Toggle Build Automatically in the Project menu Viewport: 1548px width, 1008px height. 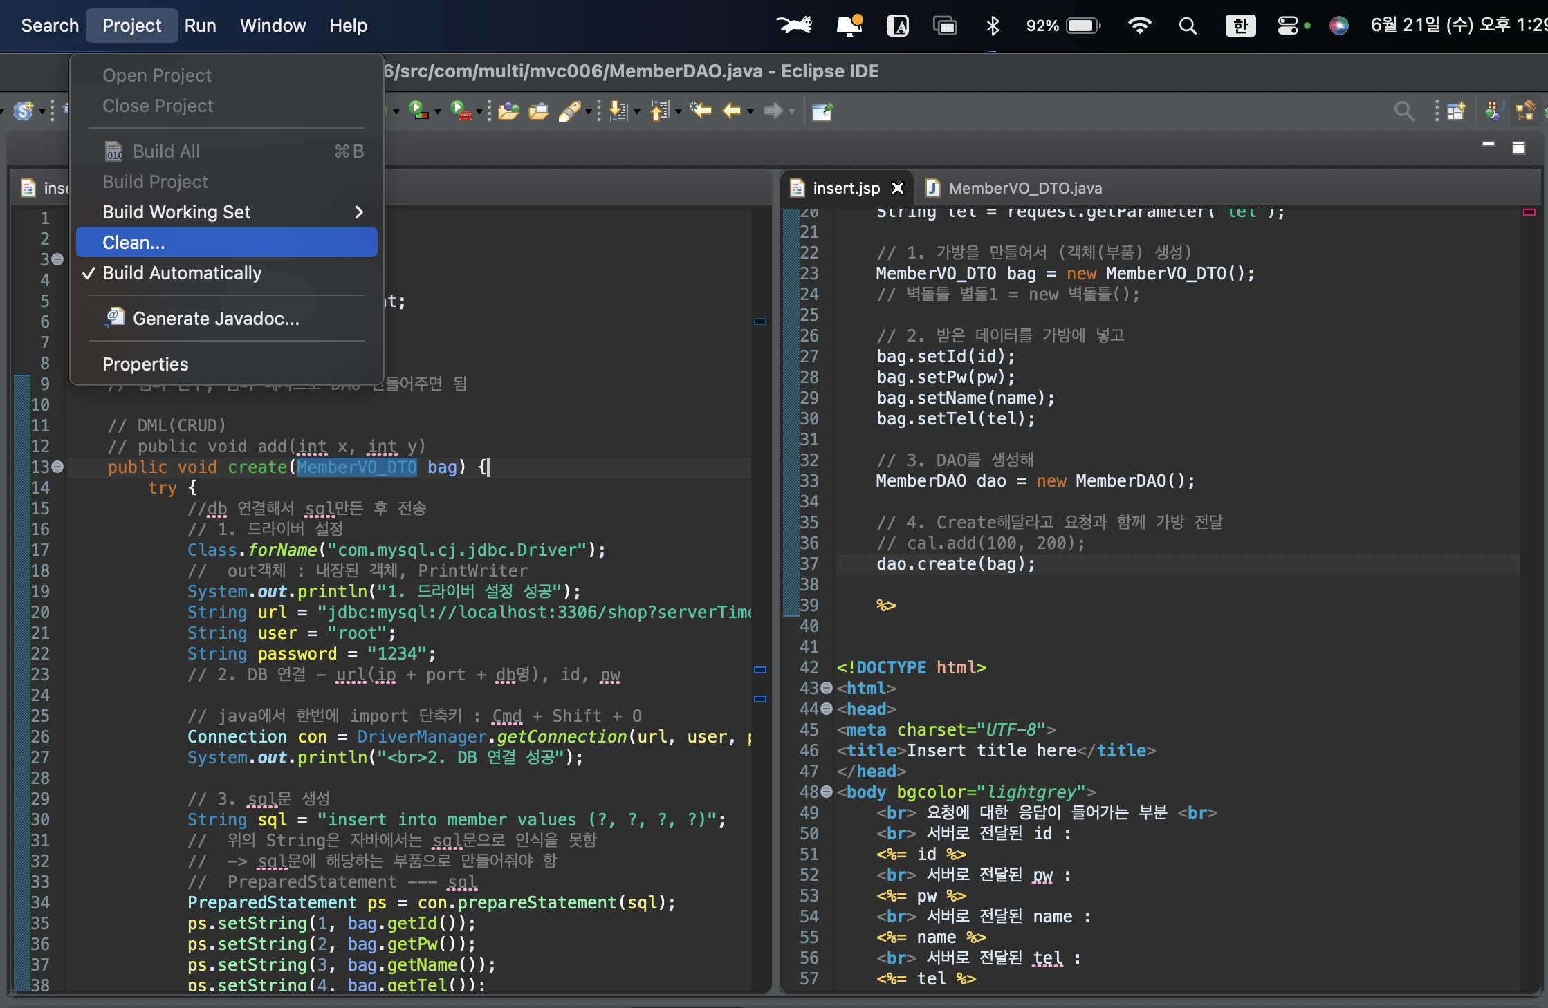tap(182, 273)
